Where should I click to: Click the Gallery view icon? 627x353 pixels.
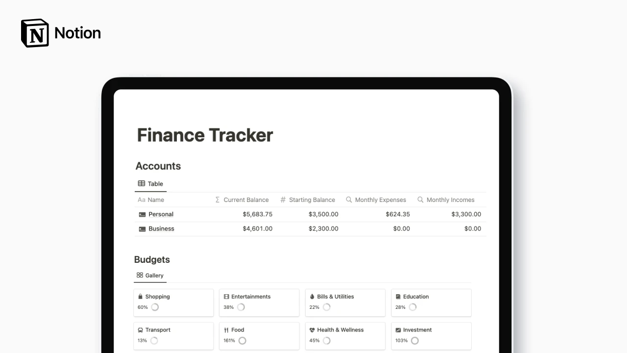(x=139, y=275)
